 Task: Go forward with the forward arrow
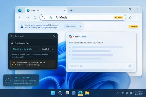(28, 17)
